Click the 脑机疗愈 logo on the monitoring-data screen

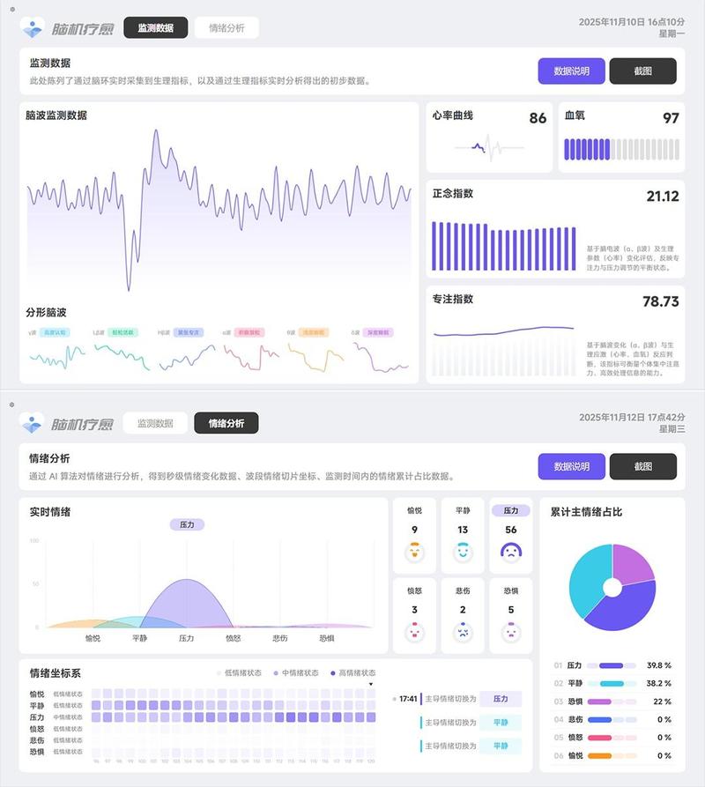tap(67, 28)
